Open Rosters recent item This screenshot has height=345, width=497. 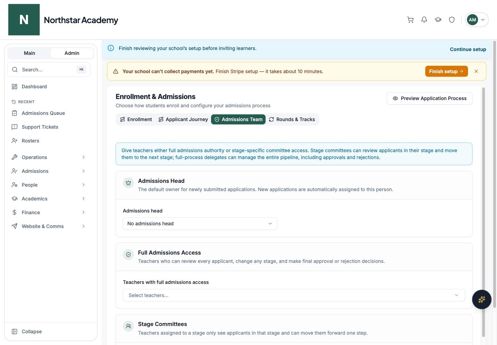[49, 141]
